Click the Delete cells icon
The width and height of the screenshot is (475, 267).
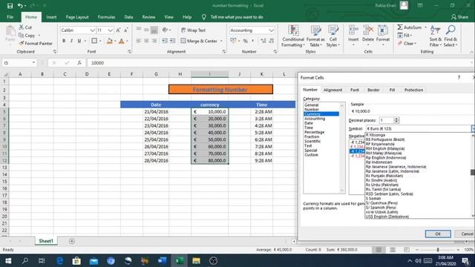click(368, 30)
